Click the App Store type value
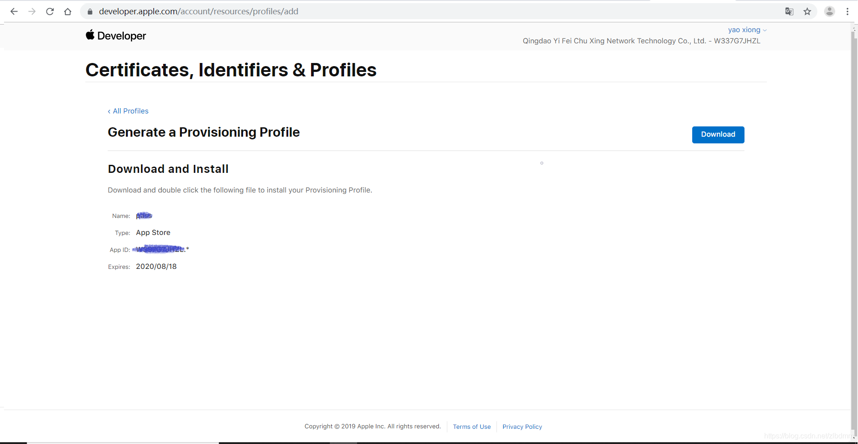This screenshot has height=444, width=858. tap(153, 233)
